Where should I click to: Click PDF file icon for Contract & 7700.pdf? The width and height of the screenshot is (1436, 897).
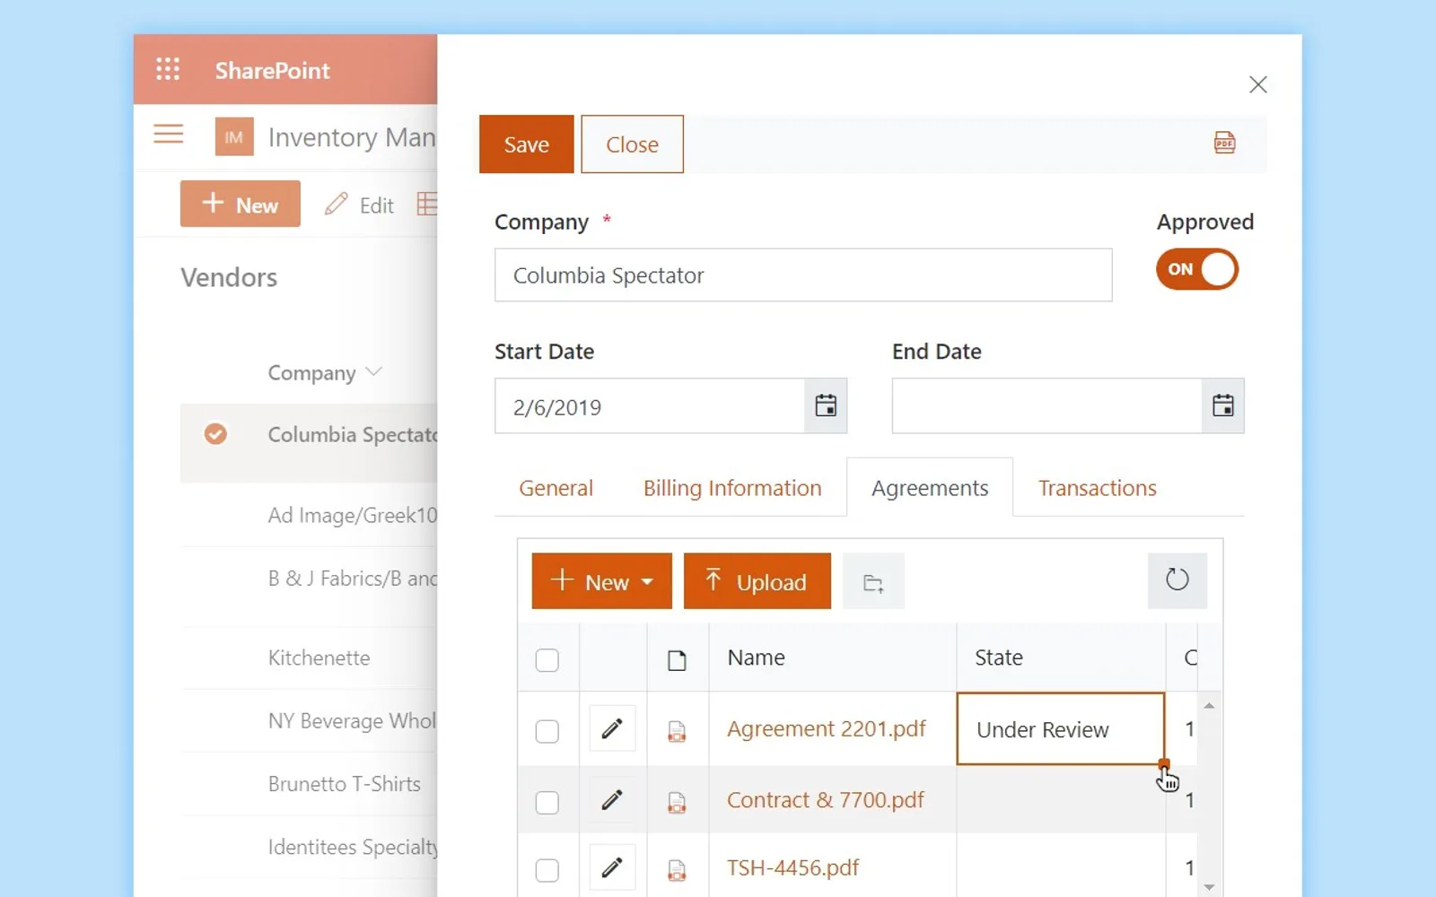pyautogui.click(x=677, y=803)
